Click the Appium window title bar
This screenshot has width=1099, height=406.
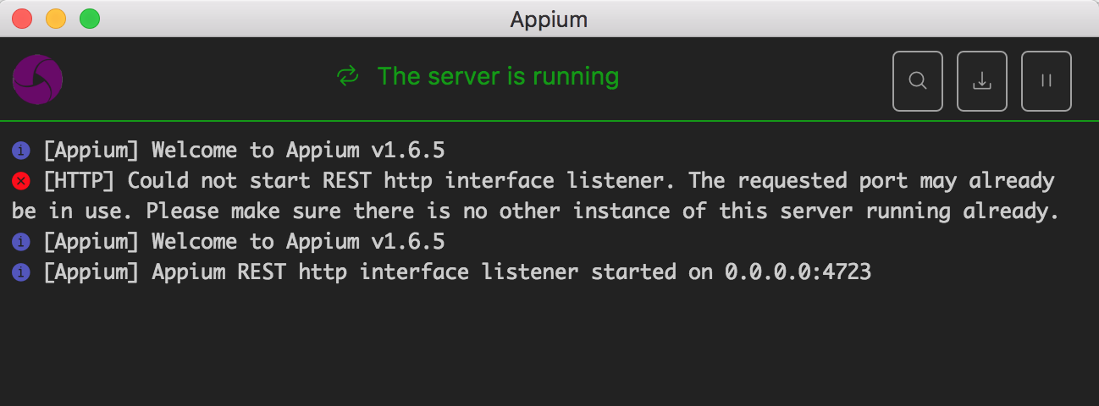pos(549,19)
